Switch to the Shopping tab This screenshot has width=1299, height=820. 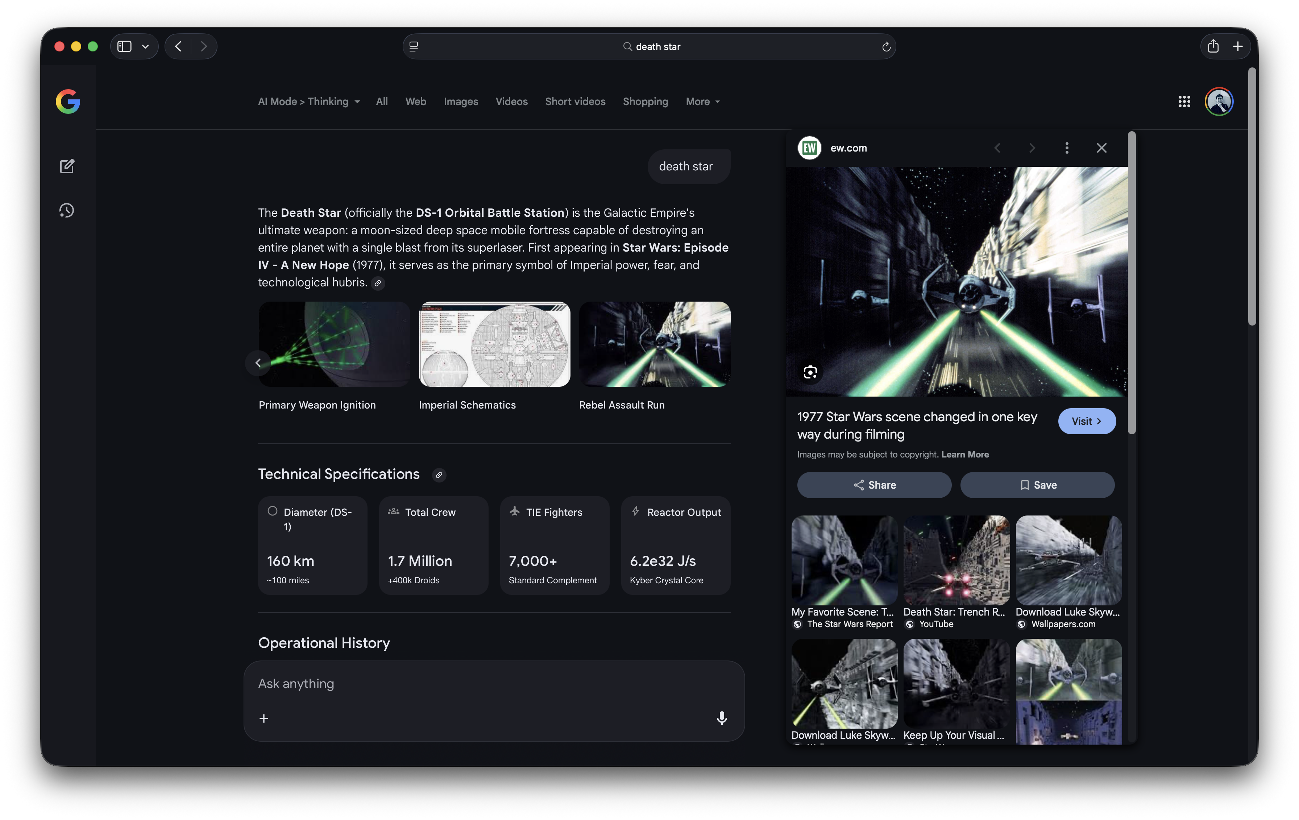(645, 102)
